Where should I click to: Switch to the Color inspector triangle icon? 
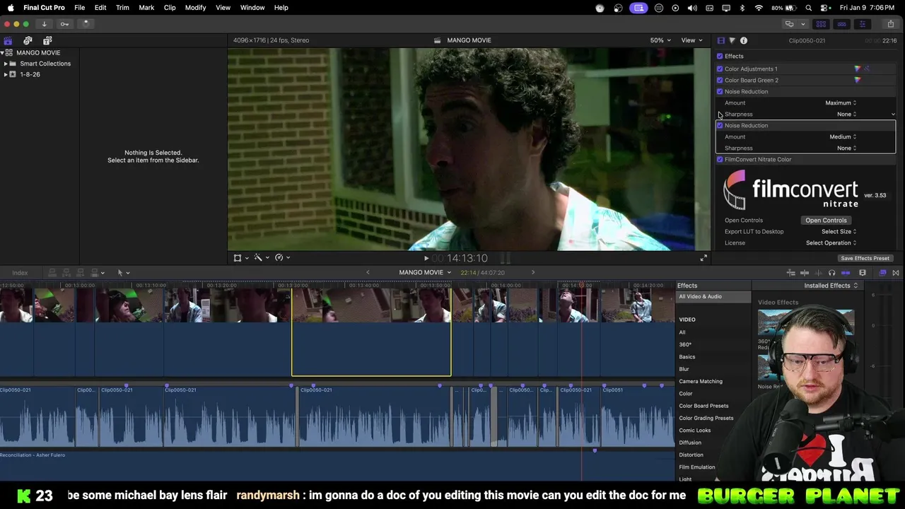[732, 41]
